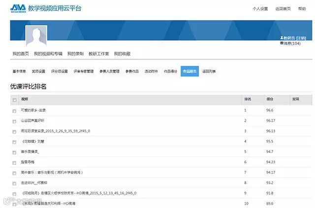This screenshot has height=208, width=315.
Task: Open the rank 5 video title
Action: point(30,152)
